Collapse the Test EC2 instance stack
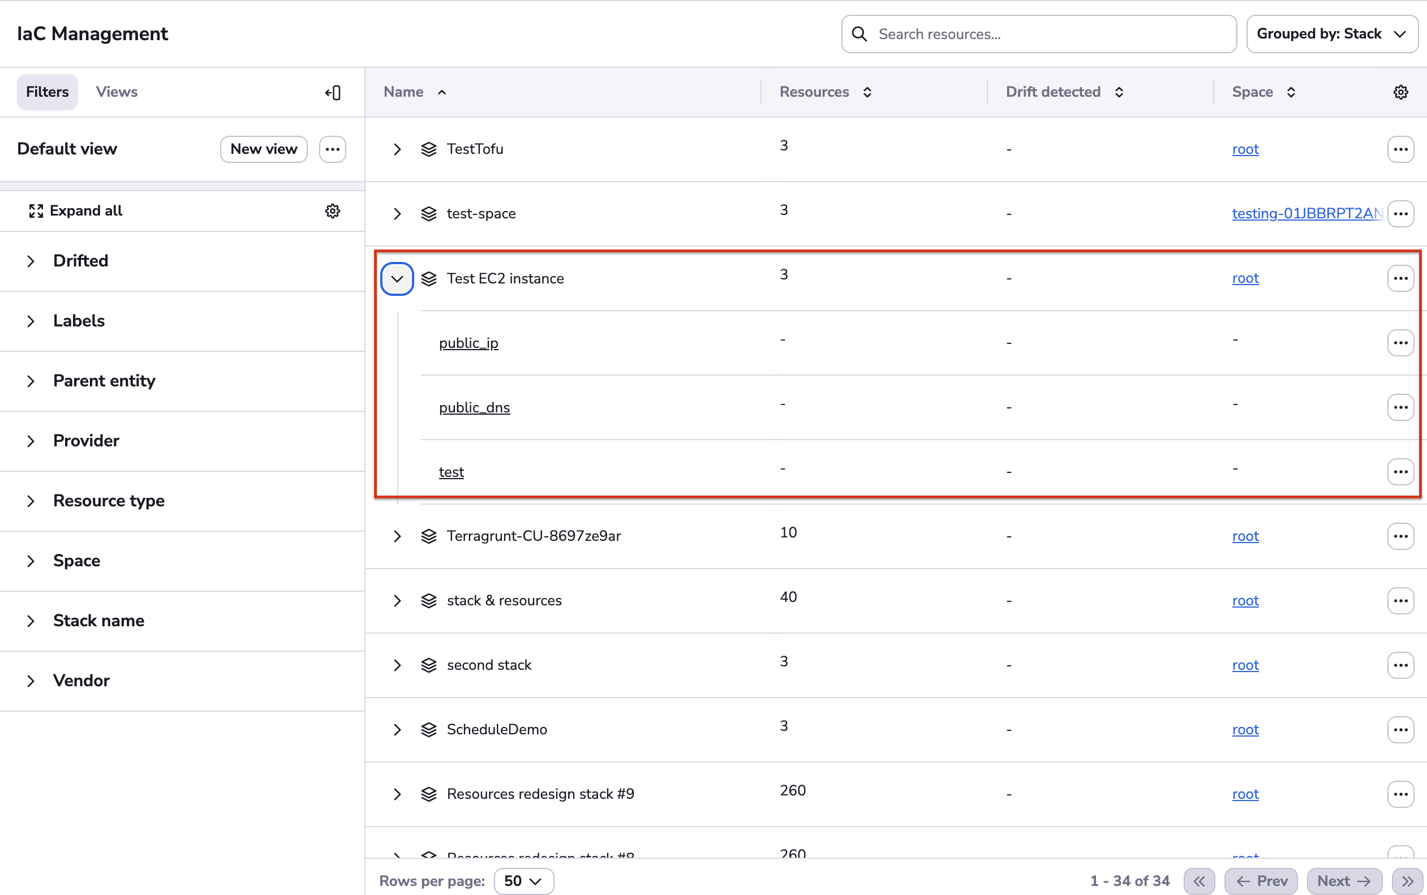 pyautogui.click(x=397, y=279)
